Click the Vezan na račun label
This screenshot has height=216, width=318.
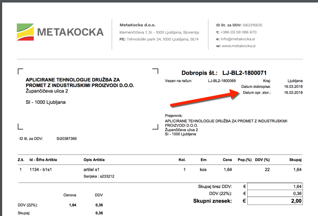click(178, 81)
